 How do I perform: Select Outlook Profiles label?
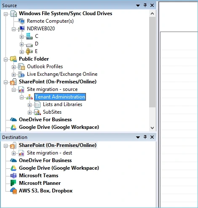click(x=45, y=67)
